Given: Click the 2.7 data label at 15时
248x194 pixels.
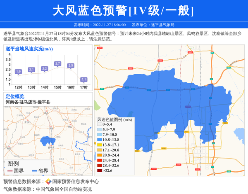Looking at the screenshot, I should (57, 64).
